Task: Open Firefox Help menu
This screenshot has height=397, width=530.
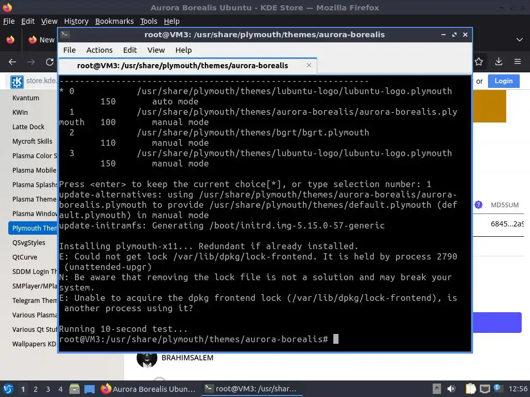Action: pos(172,21)
